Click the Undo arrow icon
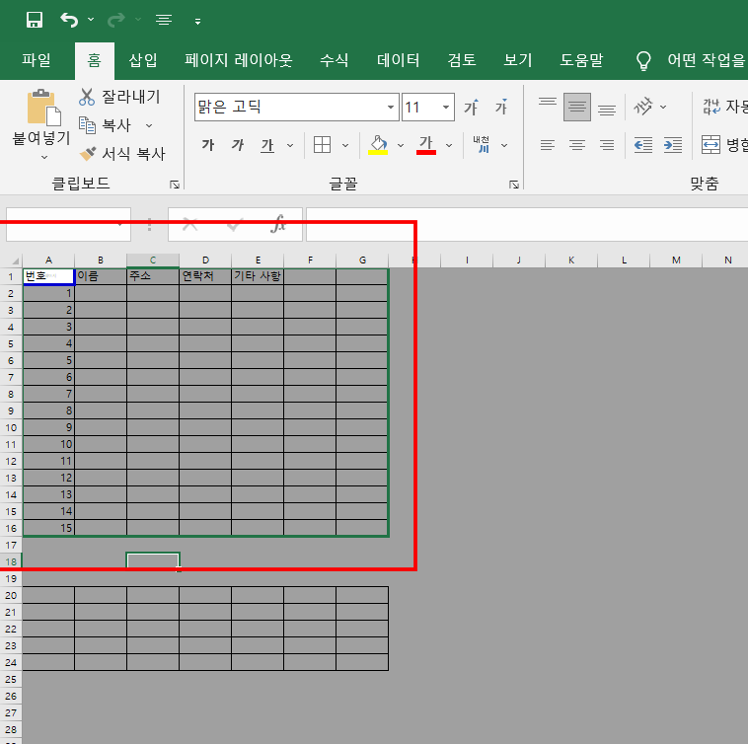 (x=69, y=20)
